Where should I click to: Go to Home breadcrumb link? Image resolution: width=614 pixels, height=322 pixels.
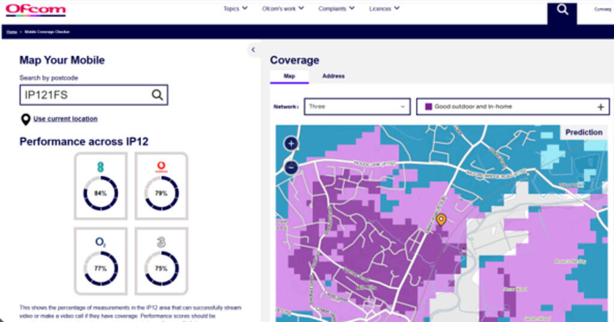tap(11, 31)
